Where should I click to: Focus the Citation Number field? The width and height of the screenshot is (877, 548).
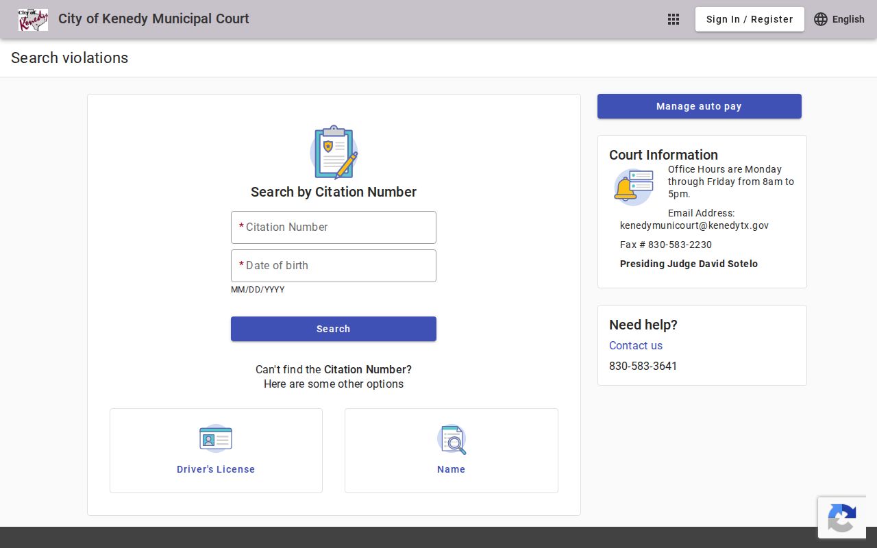[x=334, y=227]
